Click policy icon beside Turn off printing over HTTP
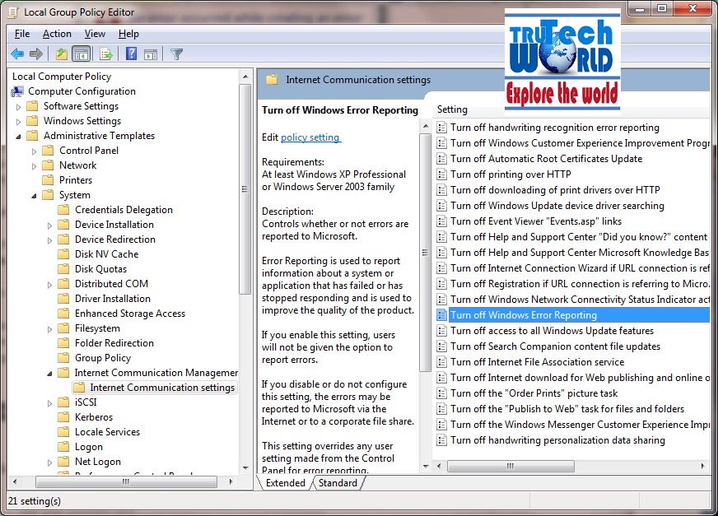Screen dimensions: 718x516 [x=441, y=174]
